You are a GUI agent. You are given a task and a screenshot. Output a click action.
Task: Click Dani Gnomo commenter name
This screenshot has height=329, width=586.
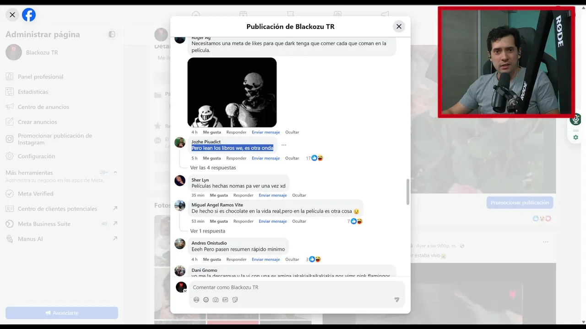(204, 270)
